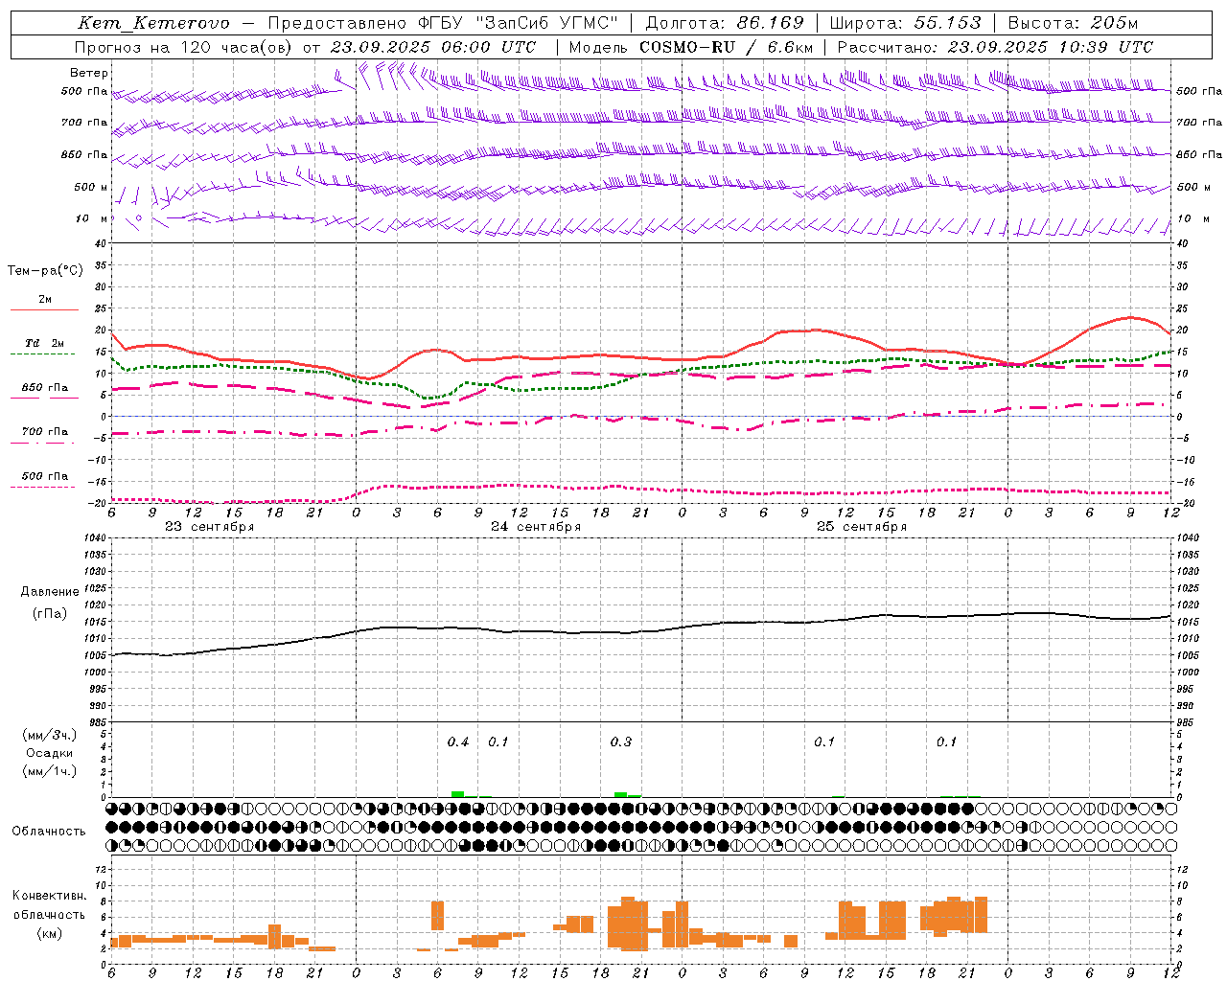This screenshot has width=1227, height=981.
Task: Click the red solid line under '2м' legend
Action: click(x=44, y=310)
